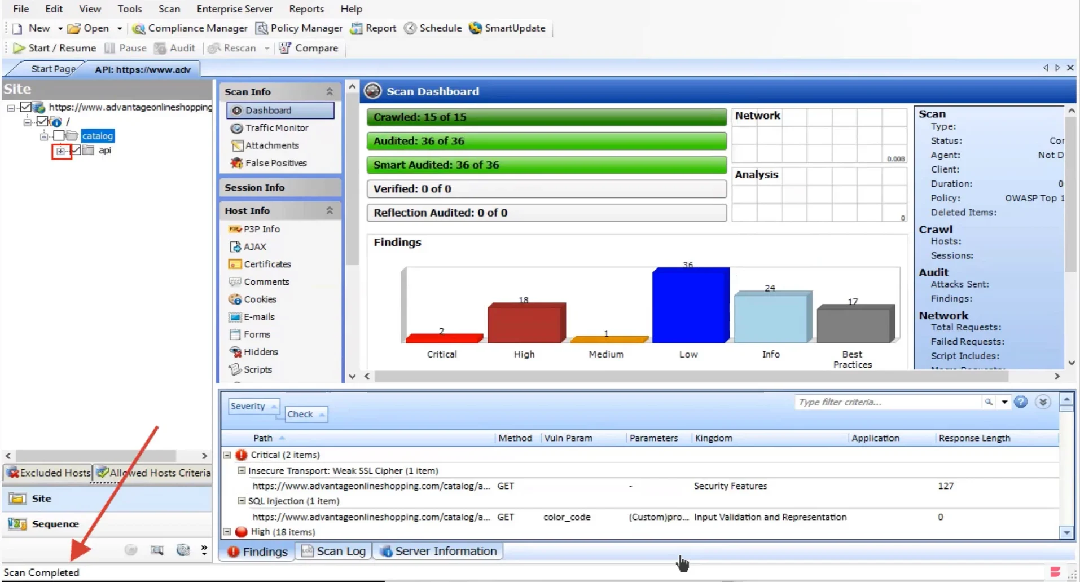1080x582 pixels.
Task: Toggle checkbox for the api folder
Action: 76,150
